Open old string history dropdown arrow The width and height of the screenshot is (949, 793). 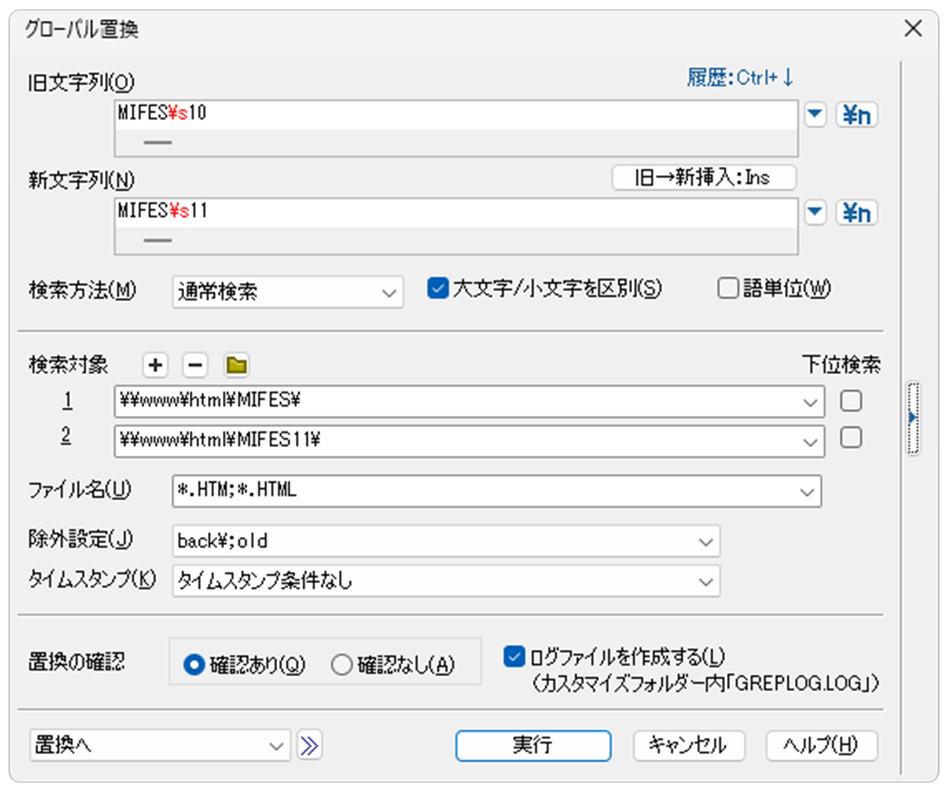tap(815, 116)
